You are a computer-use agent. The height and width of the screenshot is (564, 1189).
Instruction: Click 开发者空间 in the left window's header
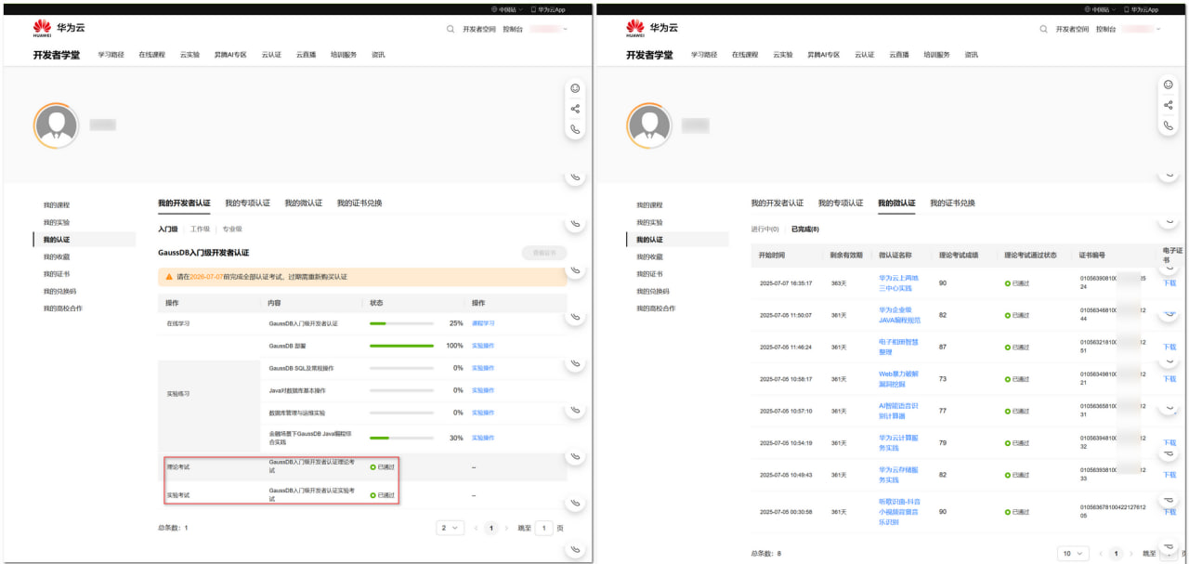(479, 29)
